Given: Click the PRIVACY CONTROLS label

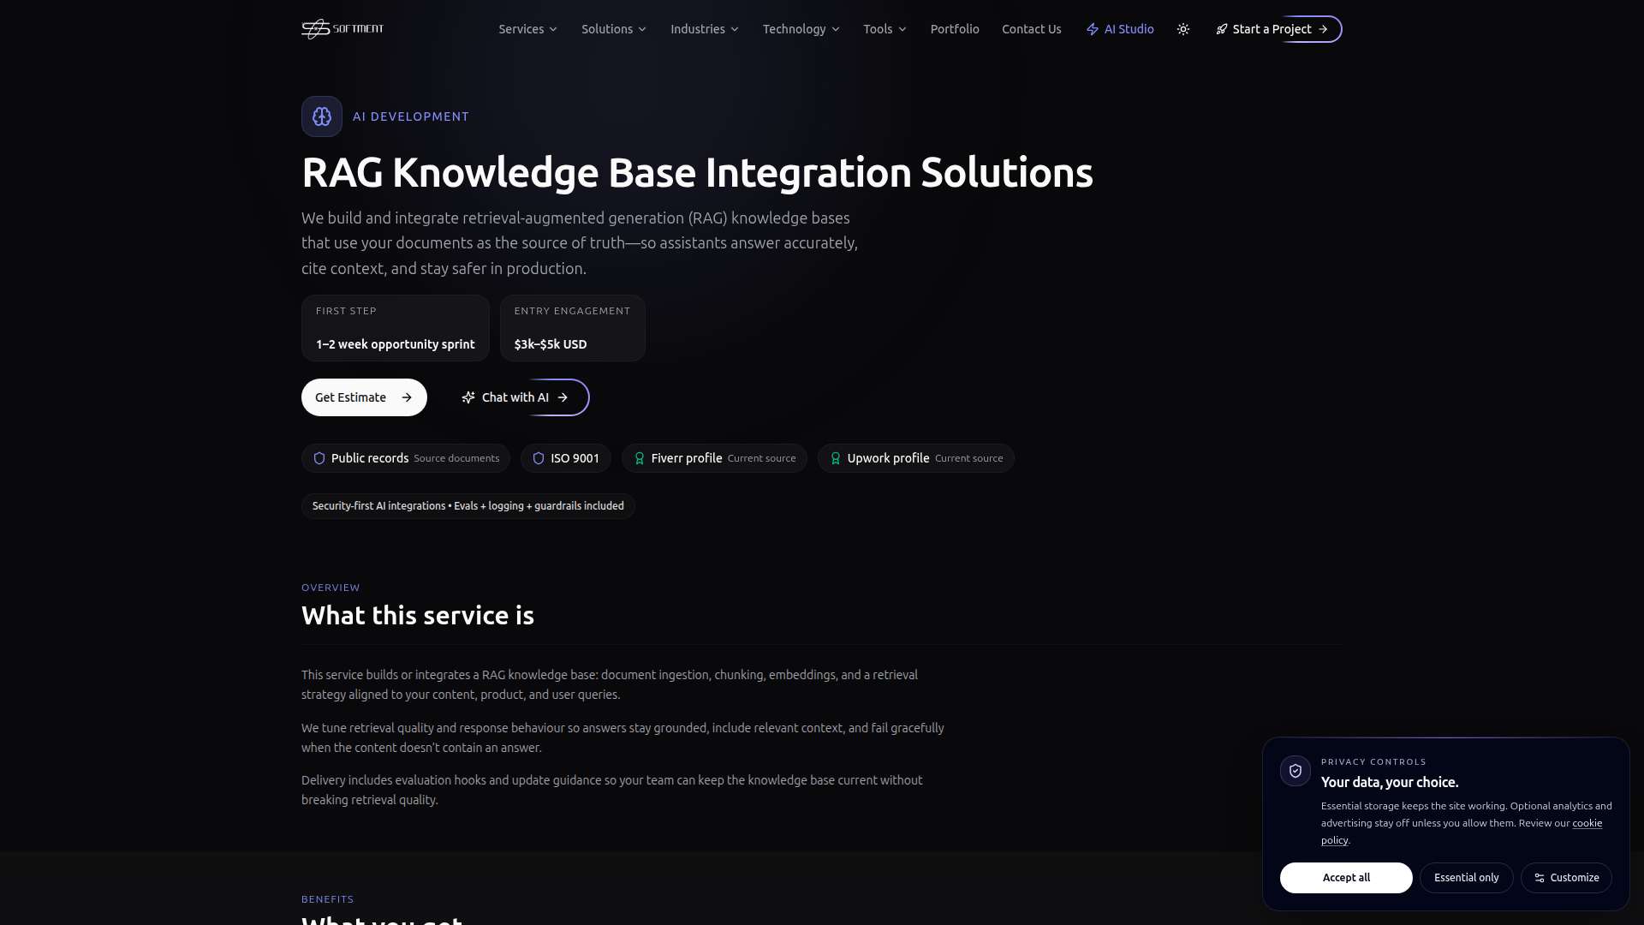Looking at the screenshot, I should [1373, 762].
